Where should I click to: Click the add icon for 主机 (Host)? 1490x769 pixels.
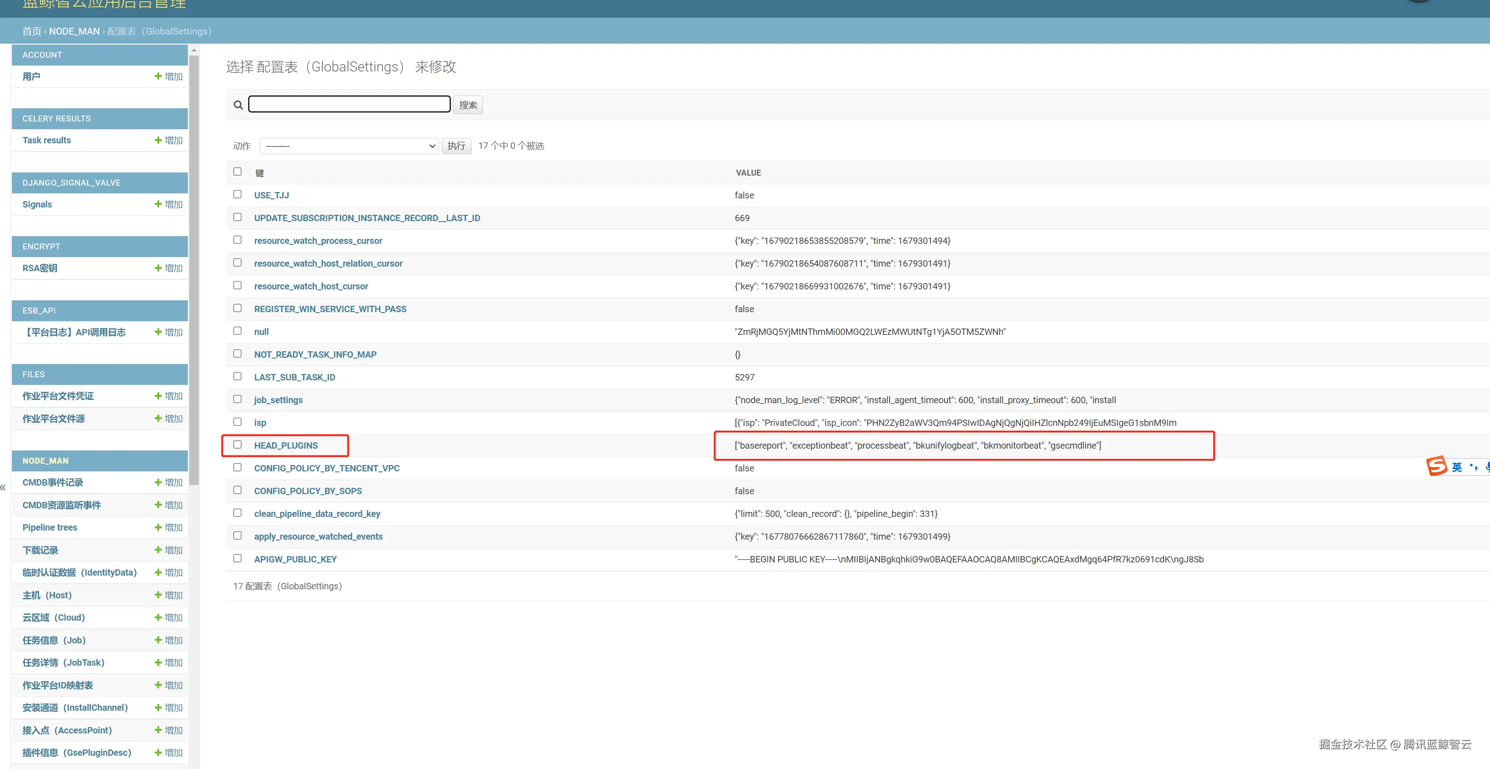(158, 595)
